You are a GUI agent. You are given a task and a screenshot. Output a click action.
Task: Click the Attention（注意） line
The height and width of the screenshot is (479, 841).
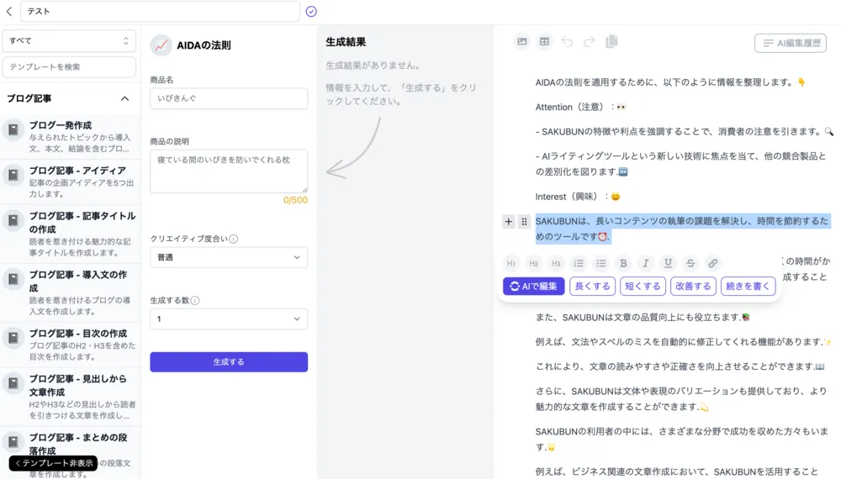(580, 108)
